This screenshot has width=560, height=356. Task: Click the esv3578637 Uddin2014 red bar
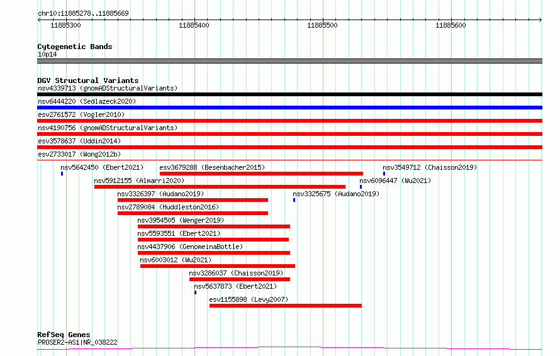289,147
